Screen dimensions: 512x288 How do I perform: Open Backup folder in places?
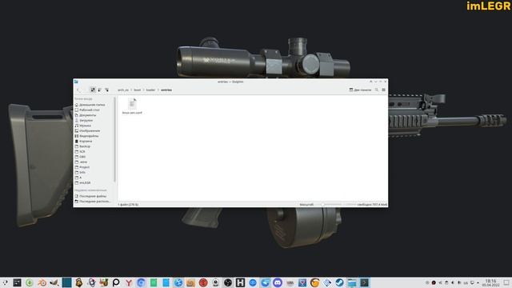coord(82,146)
